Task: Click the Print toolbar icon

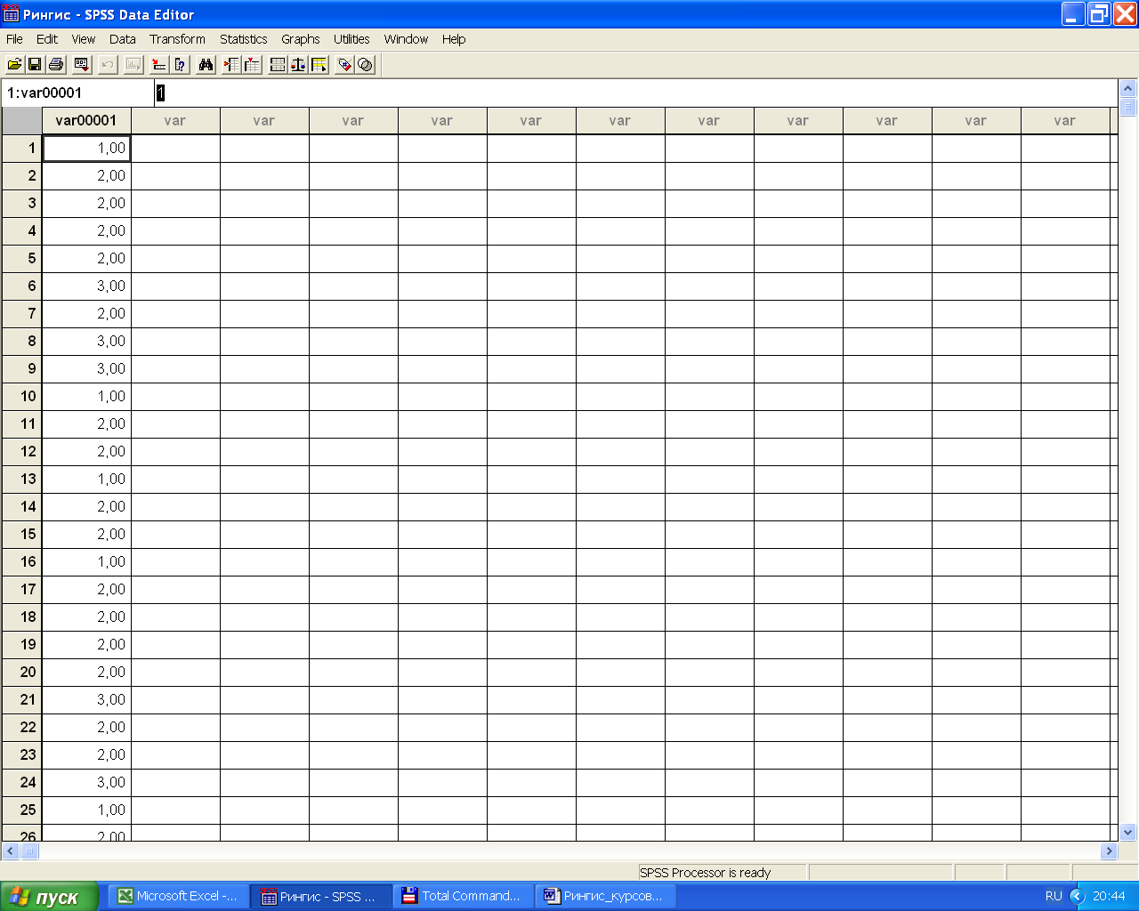Action: (x=56, y=64)
